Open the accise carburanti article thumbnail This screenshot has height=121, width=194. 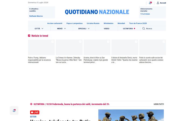coord(153,47)
